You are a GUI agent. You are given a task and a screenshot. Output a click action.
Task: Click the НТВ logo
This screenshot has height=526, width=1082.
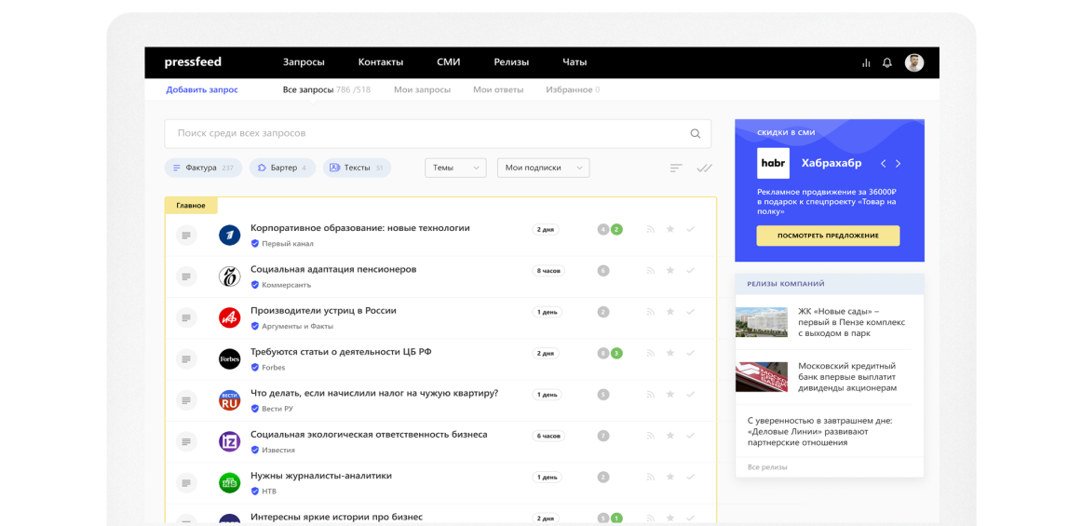pyautogui.click(x=229, y=483)
